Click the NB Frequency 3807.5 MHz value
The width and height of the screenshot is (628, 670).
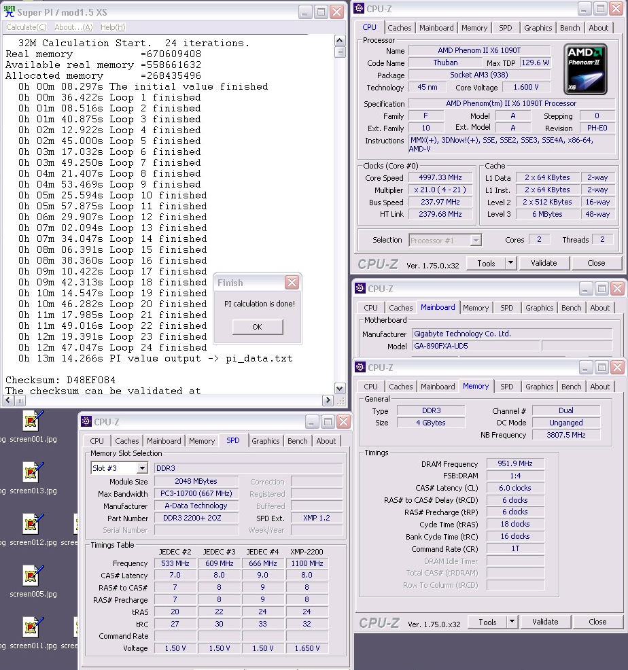(565, 435)
